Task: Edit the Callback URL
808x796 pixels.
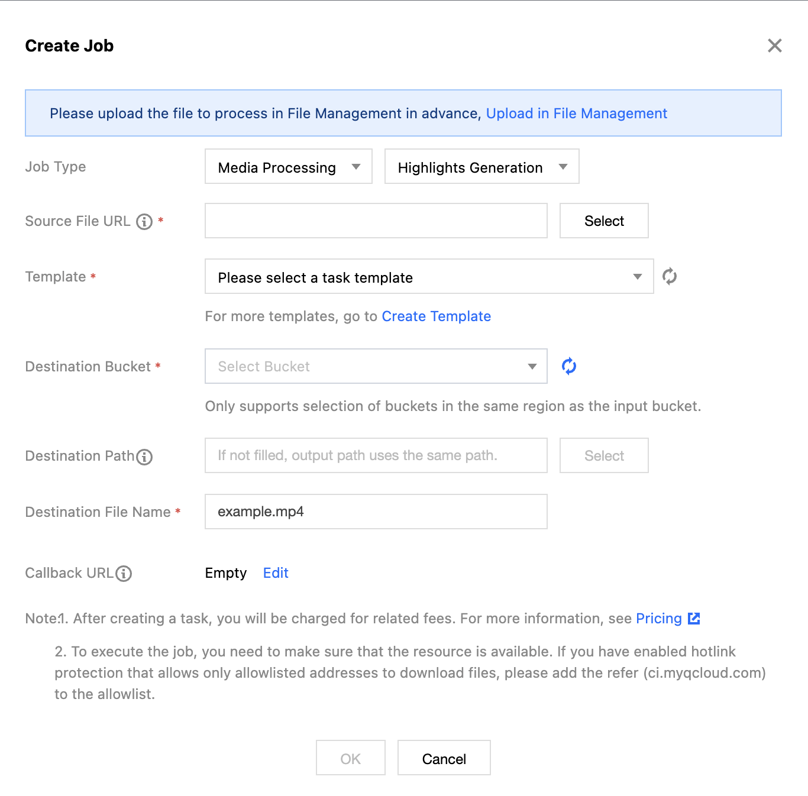Action: pyautogui.click(x=276, y=573)
